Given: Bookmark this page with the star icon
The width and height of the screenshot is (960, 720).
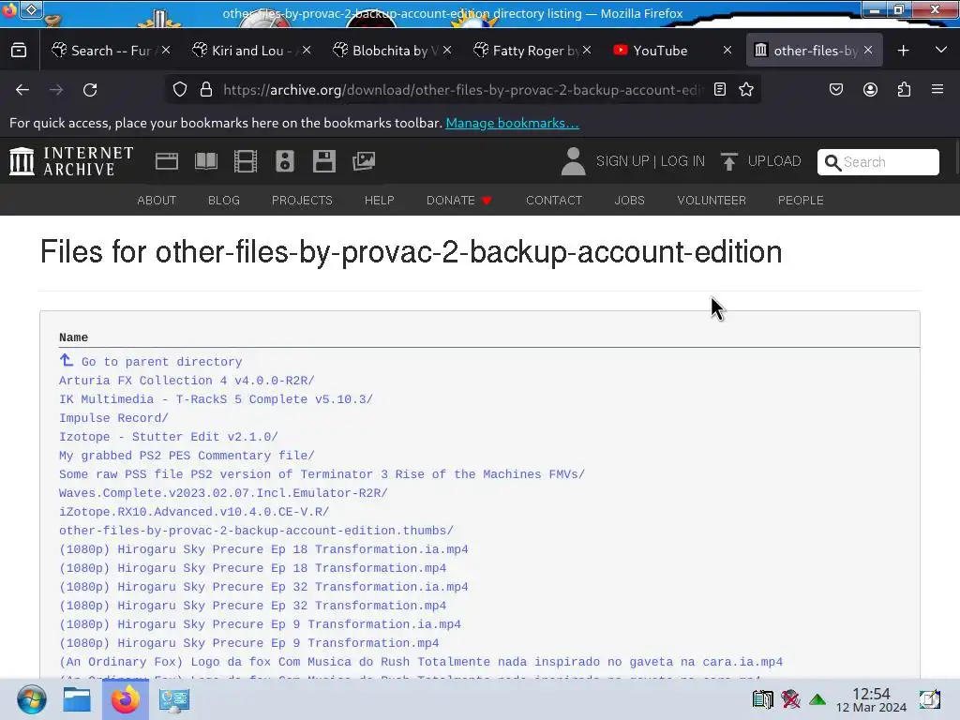Looking at the screenshot, I should [x=745, y=89].
